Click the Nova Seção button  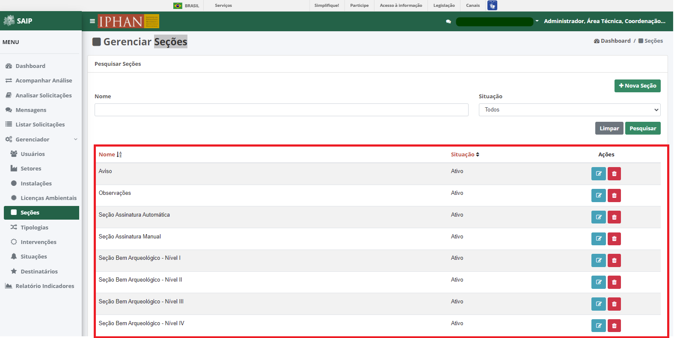click(x=637, y=86)
